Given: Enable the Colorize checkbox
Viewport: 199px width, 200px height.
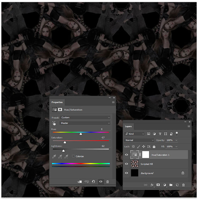Looking at the screenshot, I should [74, 157].
